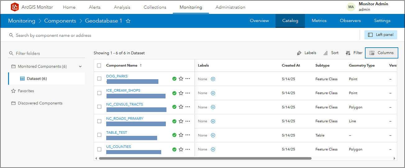
Task: Star the DOG_PARKS row as favorite
Action: (x=181, y=79)
